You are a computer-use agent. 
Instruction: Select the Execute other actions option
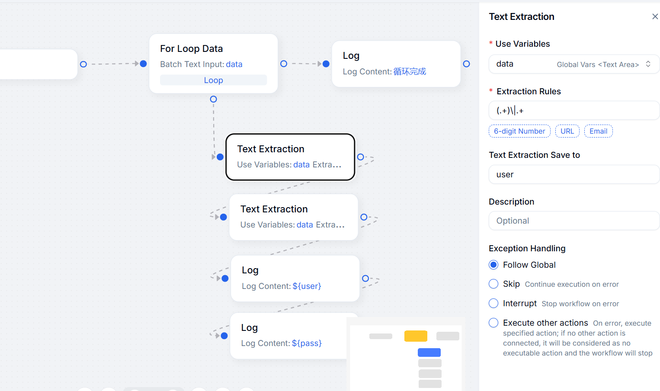[493, 323]
